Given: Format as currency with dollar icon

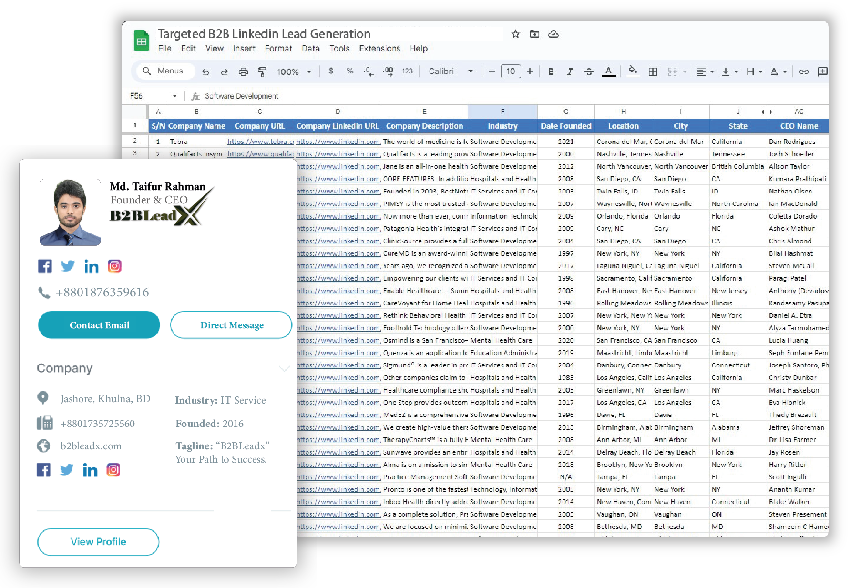Looking at the screenshot, I should click(331, 71).
